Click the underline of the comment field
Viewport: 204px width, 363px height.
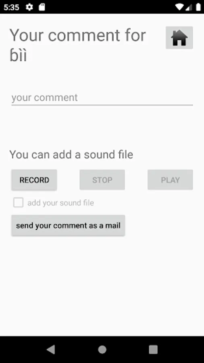pyautogui.click(x=102, y=105)
